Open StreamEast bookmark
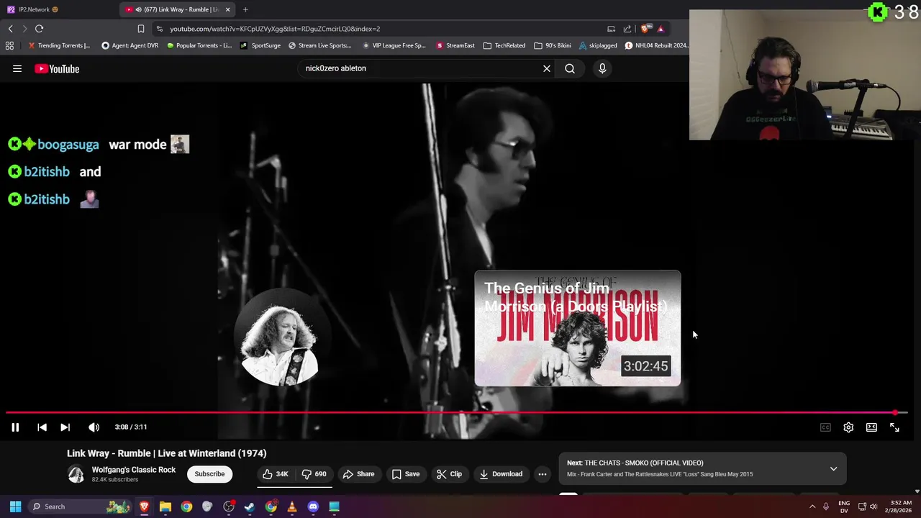The image size is (921, 518). click(455, 45)
